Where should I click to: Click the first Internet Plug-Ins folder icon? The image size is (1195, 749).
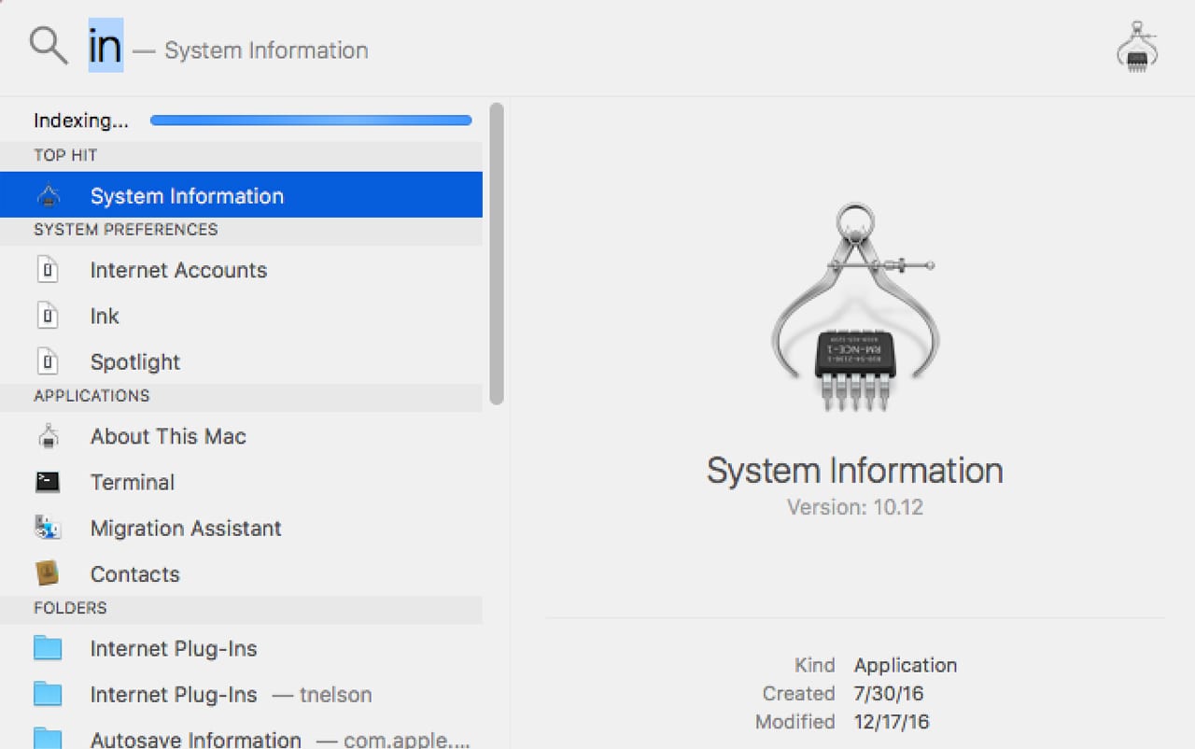pos(48,648)
